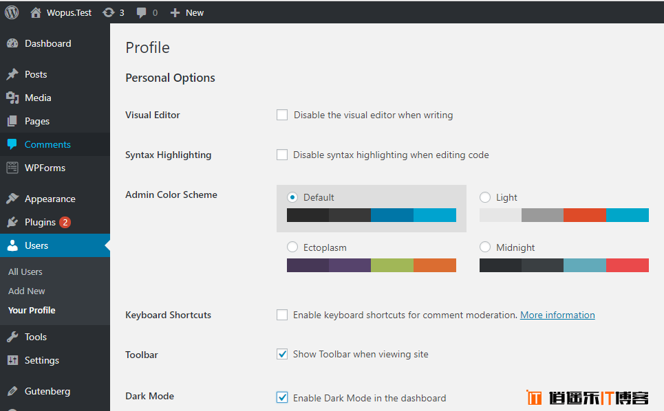Click the Settings sliders icon
664x411 pixels.
(12, 360)
